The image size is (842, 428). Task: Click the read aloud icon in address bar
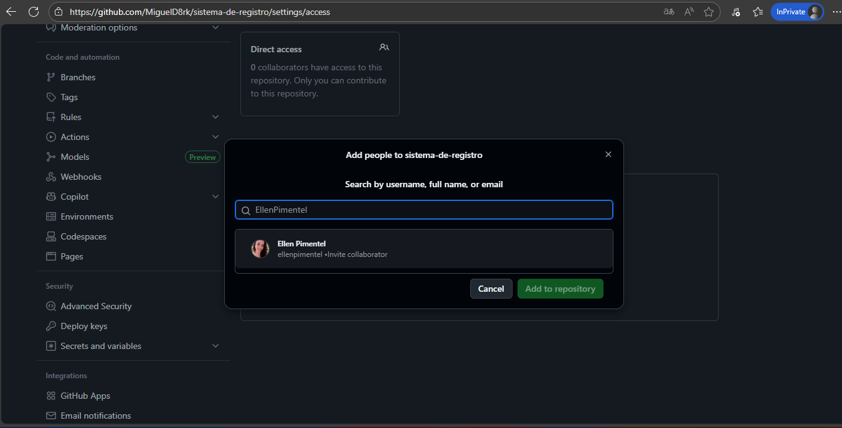point(689,12)
